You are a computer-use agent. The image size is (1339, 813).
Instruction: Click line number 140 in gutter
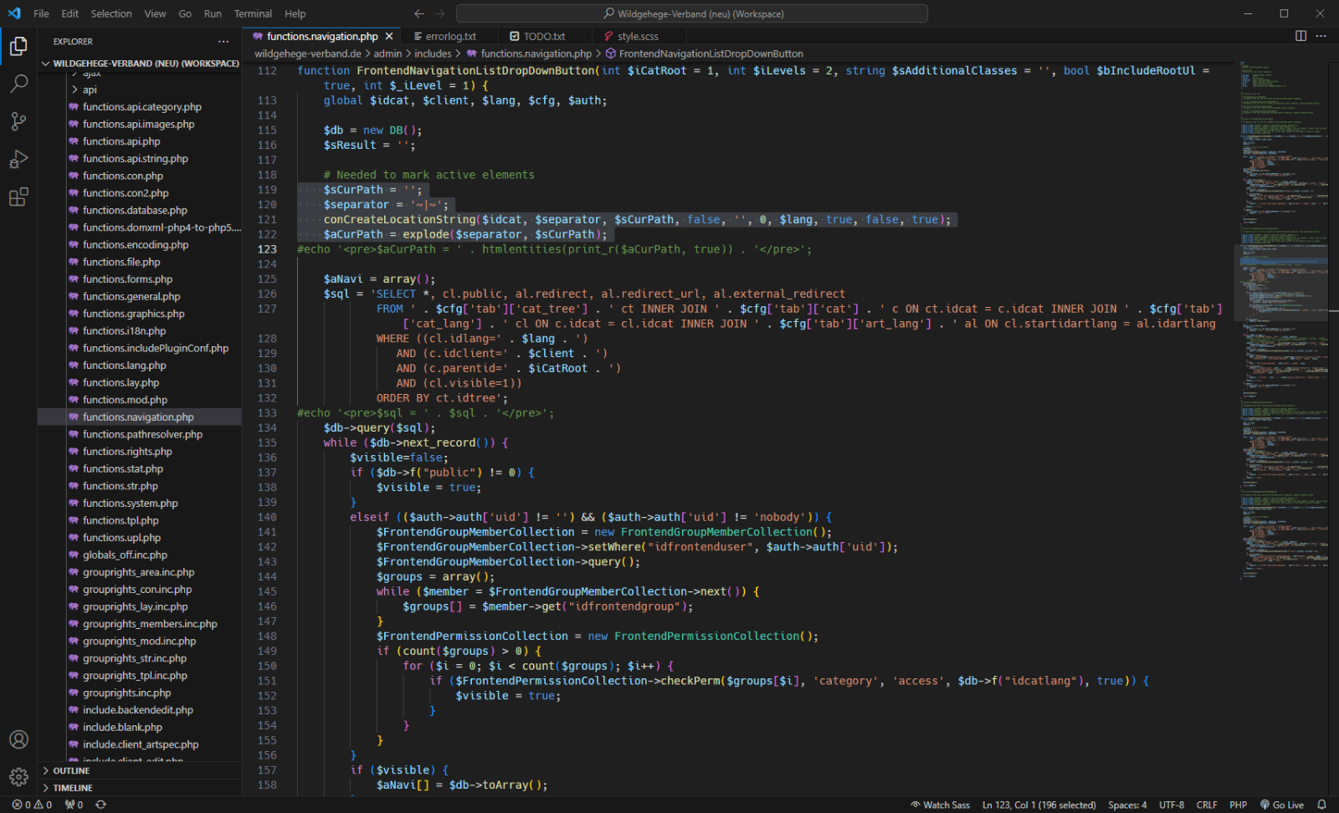(x=267, y=517)
